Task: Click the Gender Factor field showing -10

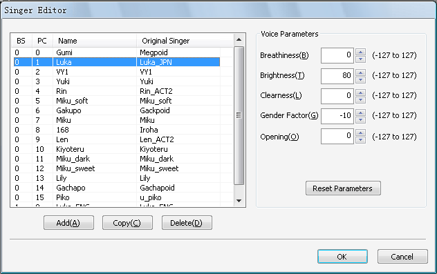Action: [x=337, y=116]
